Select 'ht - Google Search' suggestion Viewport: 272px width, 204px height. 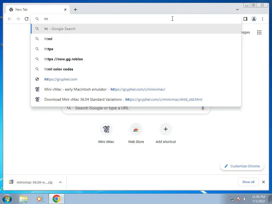[136, 29]
